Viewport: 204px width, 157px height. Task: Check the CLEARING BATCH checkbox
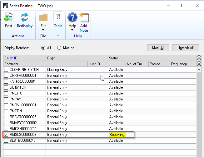(6, 70)
